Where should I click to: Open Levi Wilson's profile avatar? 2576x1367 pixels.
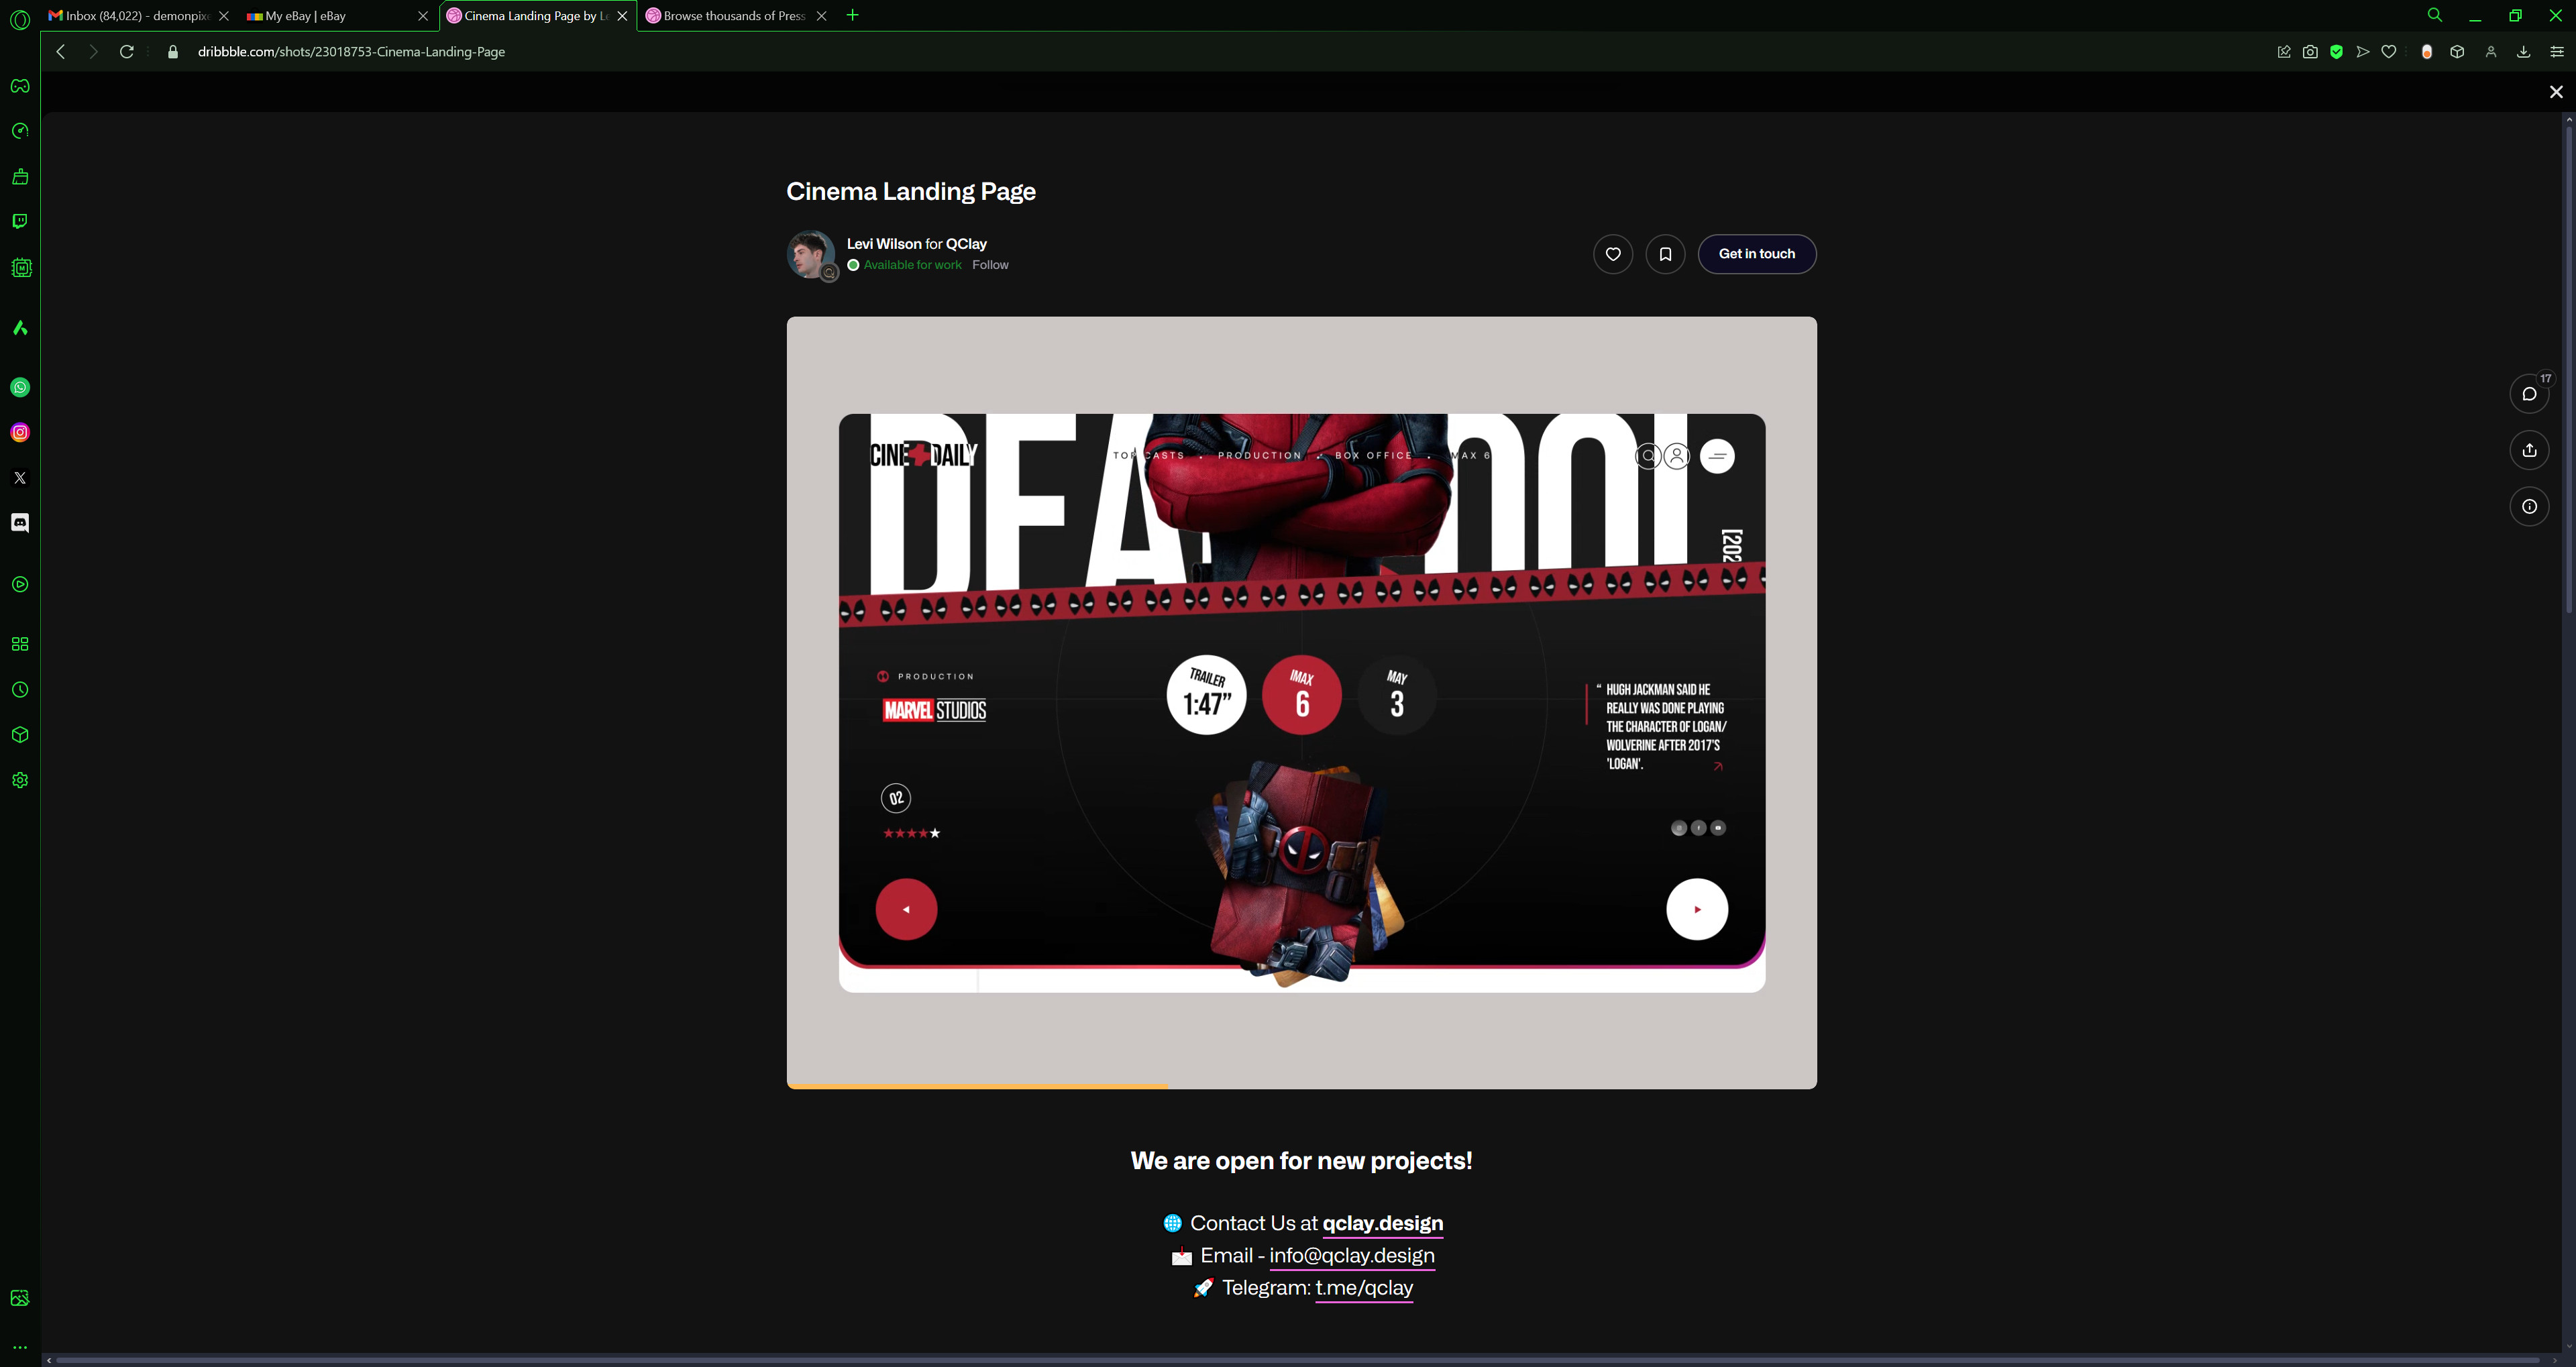pos(811,254)
